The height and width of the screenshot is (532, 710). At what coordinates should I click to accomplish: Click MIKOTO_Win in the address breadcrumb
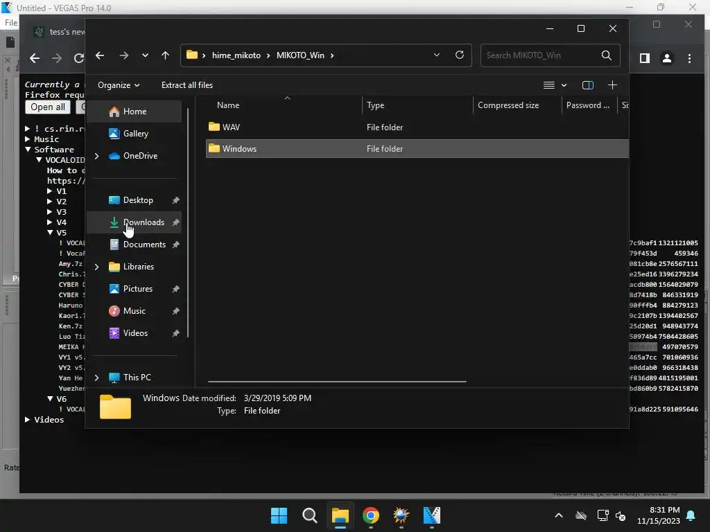(x=300, y=55)
